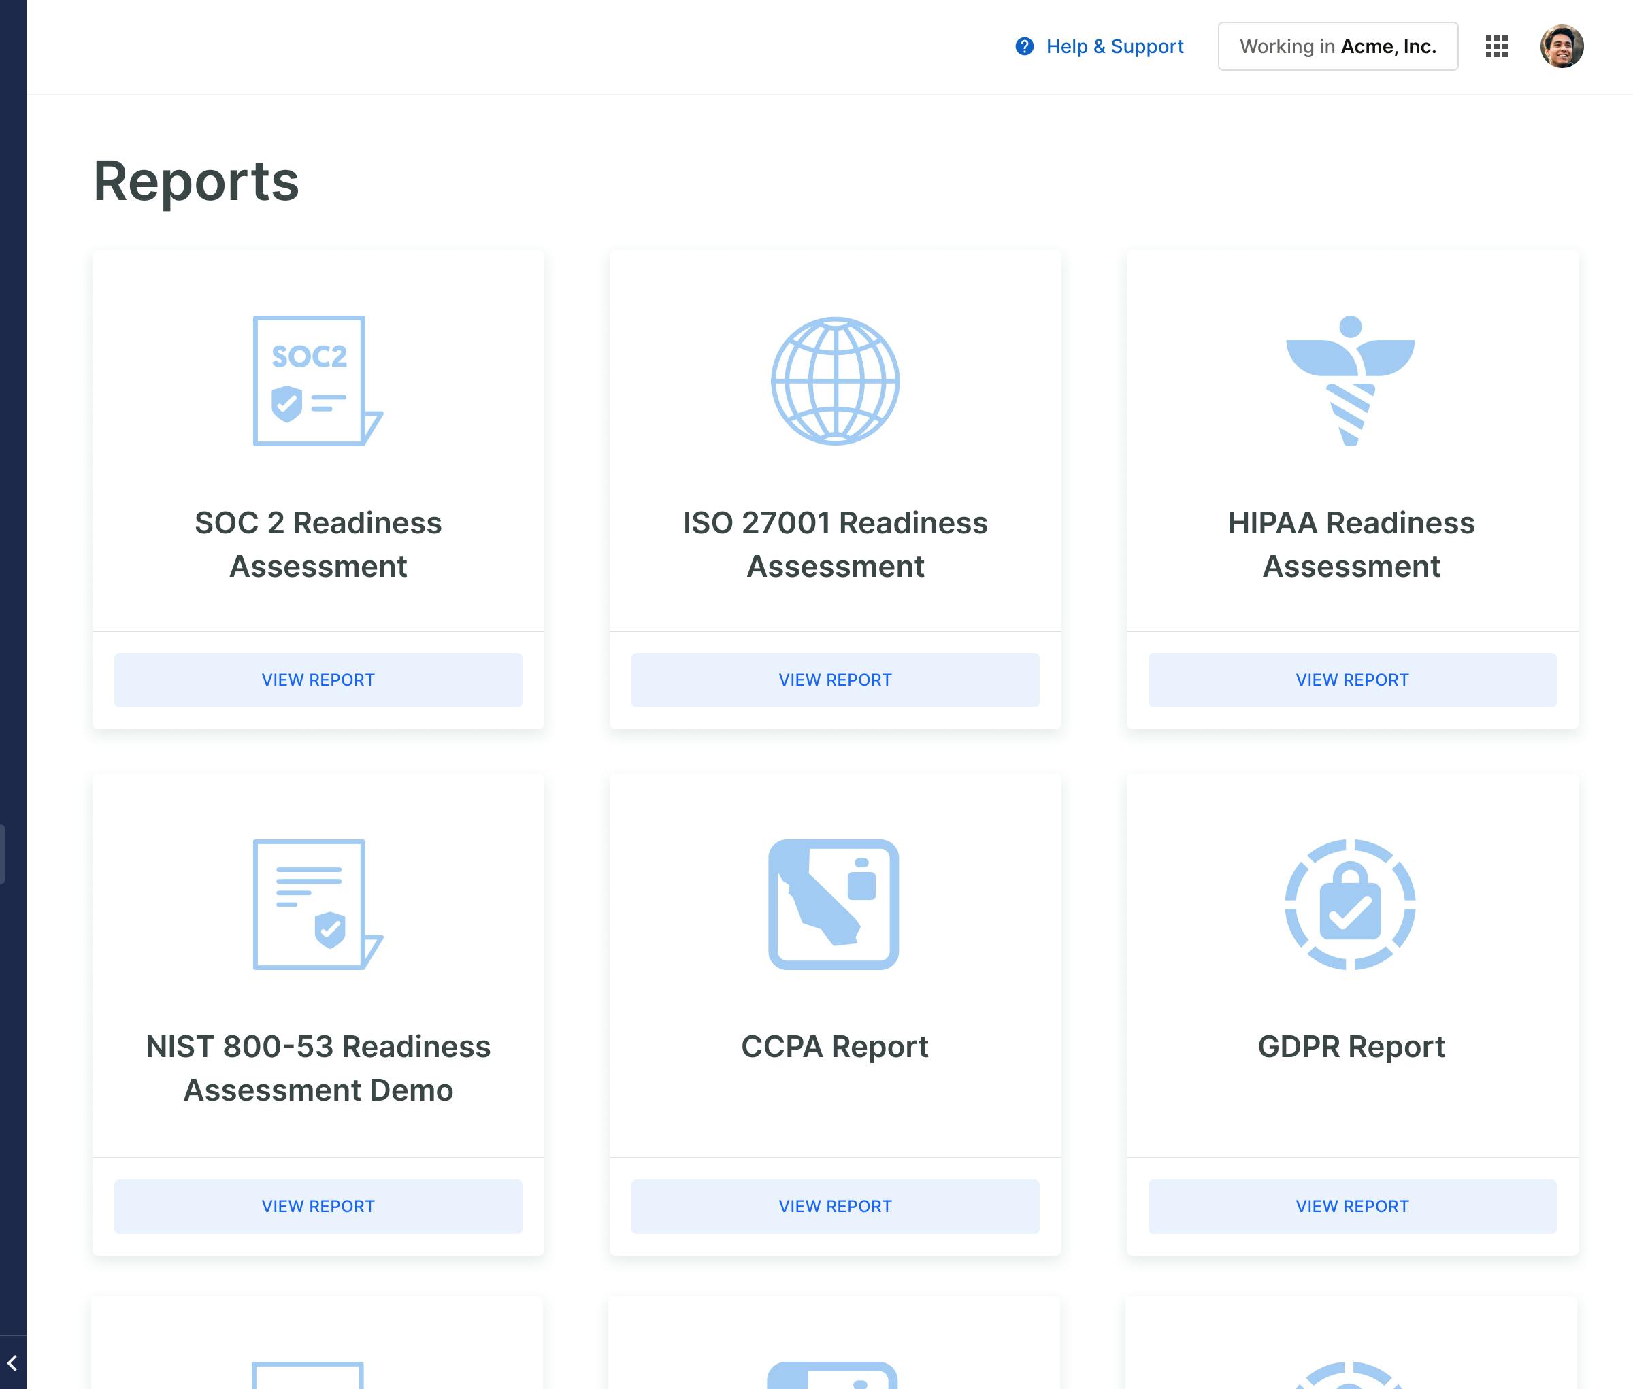Viewport: 1633px width, 1389px height.
Task: Click the Help & Support question mark icon
Action: click(1024, 46)
